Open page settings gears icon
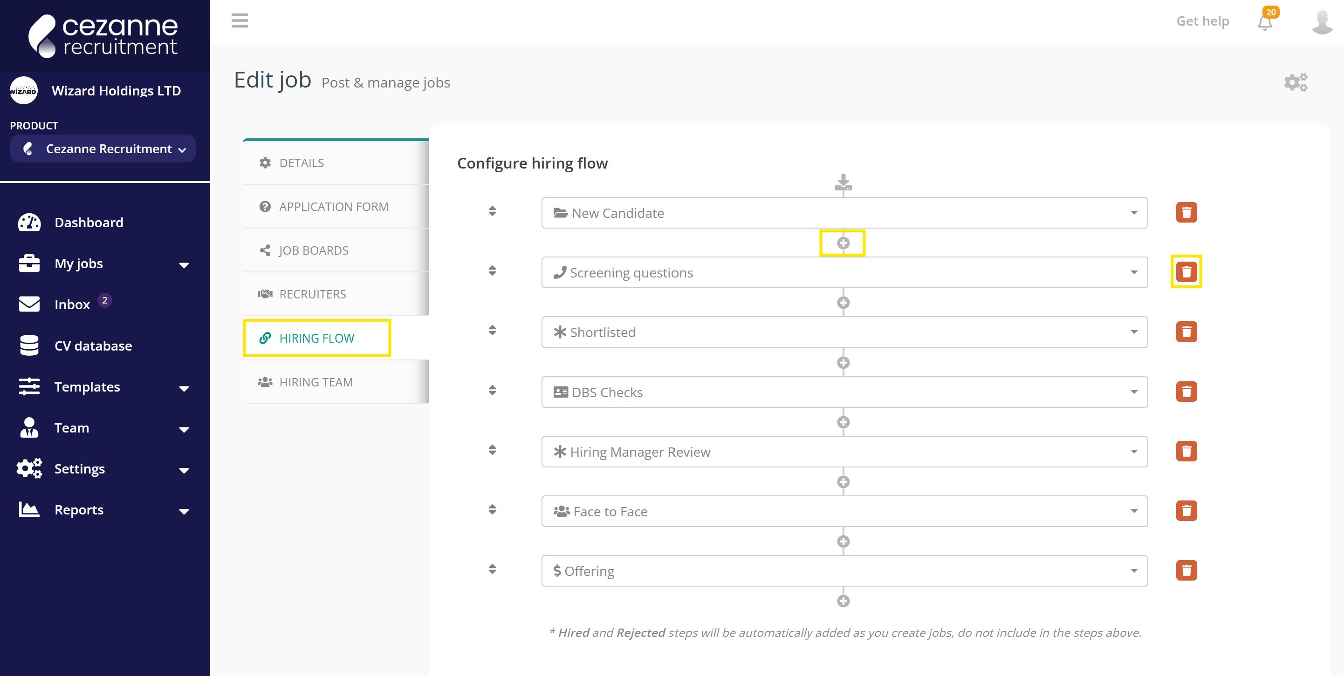This screenshot has height=676, width=1344. [x=1296, y=82]
